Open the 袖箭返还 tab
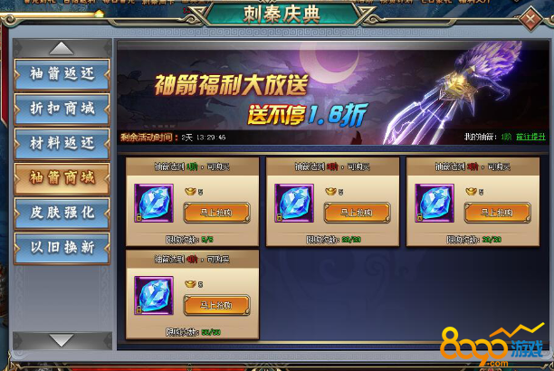 [62, 74]
